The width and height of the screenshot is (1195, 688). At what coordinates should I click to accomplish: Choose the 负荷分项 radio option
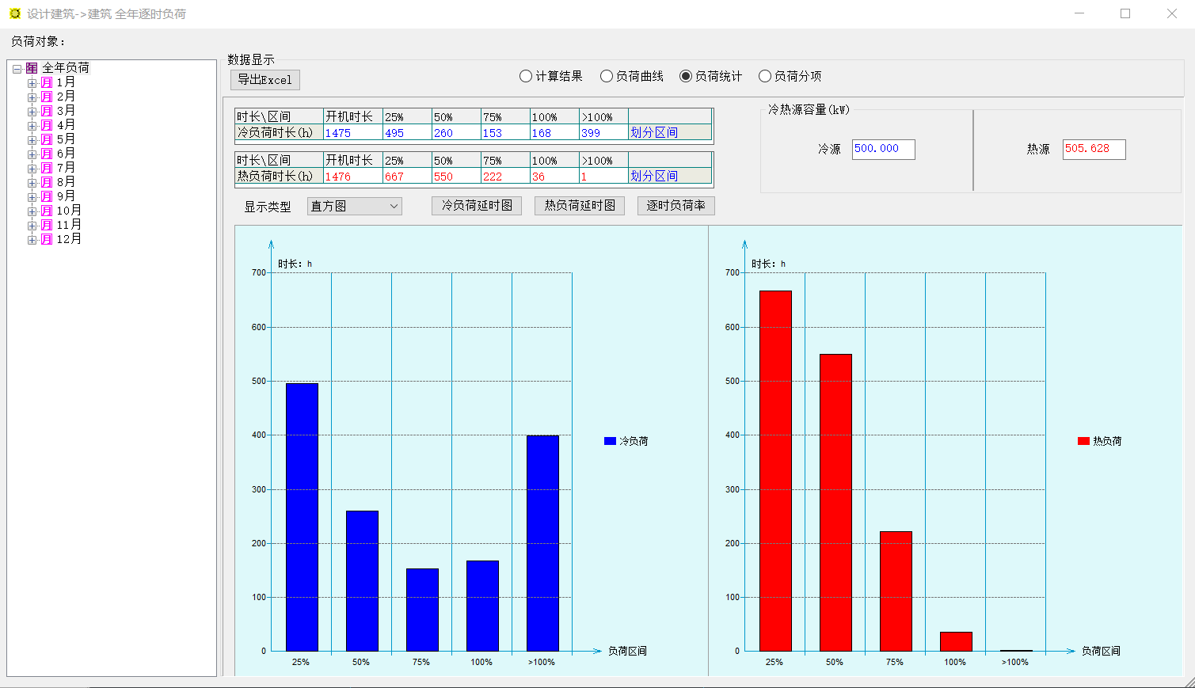tap(765, 76)
